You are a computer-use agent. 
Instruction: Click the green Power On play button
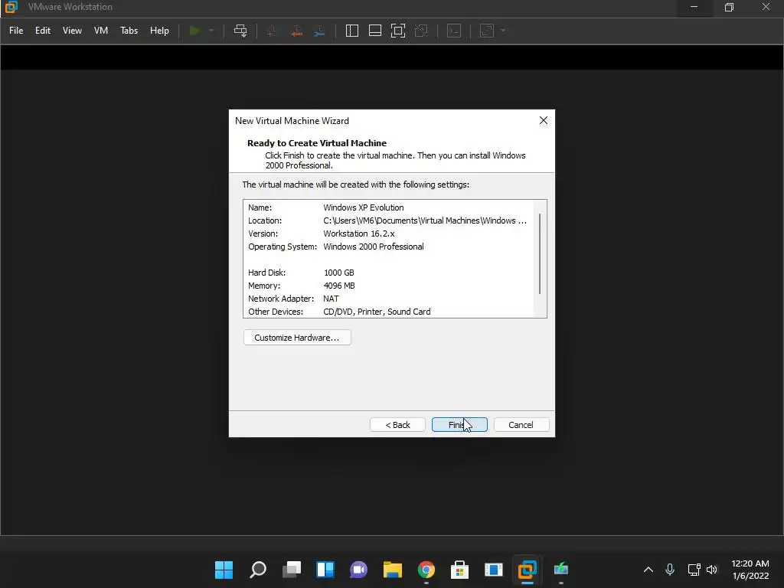point(195,31)
